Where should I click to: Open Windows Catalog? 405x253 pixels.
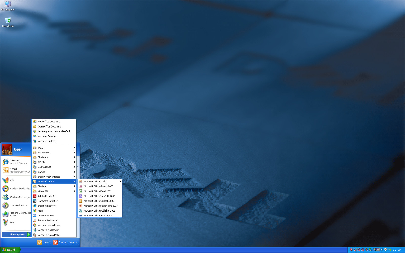click(54, 136)
